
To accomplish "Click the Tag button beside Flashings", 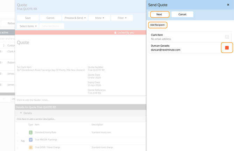I will [23, 141].
